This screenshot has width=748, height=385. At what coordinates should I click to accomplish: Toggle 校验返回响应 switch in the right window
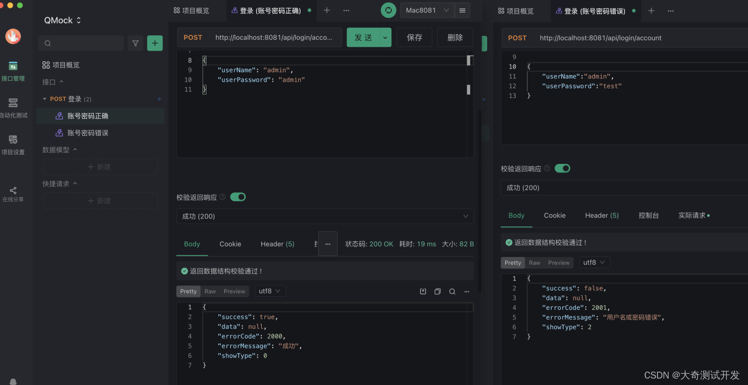pyautogui.click(x=562, y=168)
